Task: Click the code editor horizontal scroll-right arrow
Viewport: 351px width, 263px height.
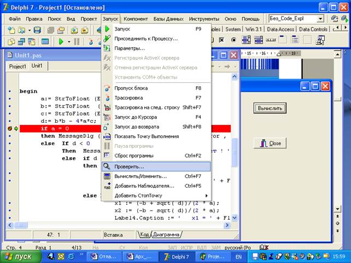Action: tap(227, 225)
